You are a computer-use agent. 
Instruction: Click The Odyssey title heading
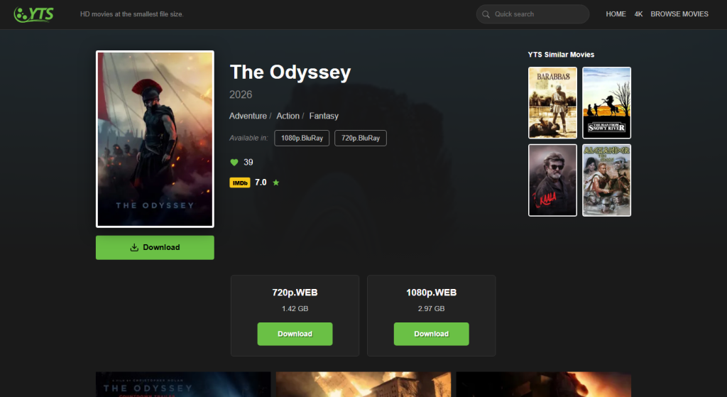pos(290,72)
